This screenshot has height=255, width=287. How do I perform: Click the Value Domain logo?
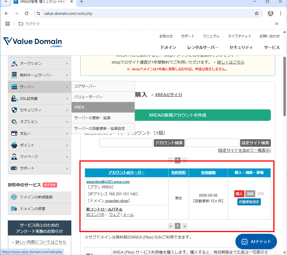click(32, 42)
